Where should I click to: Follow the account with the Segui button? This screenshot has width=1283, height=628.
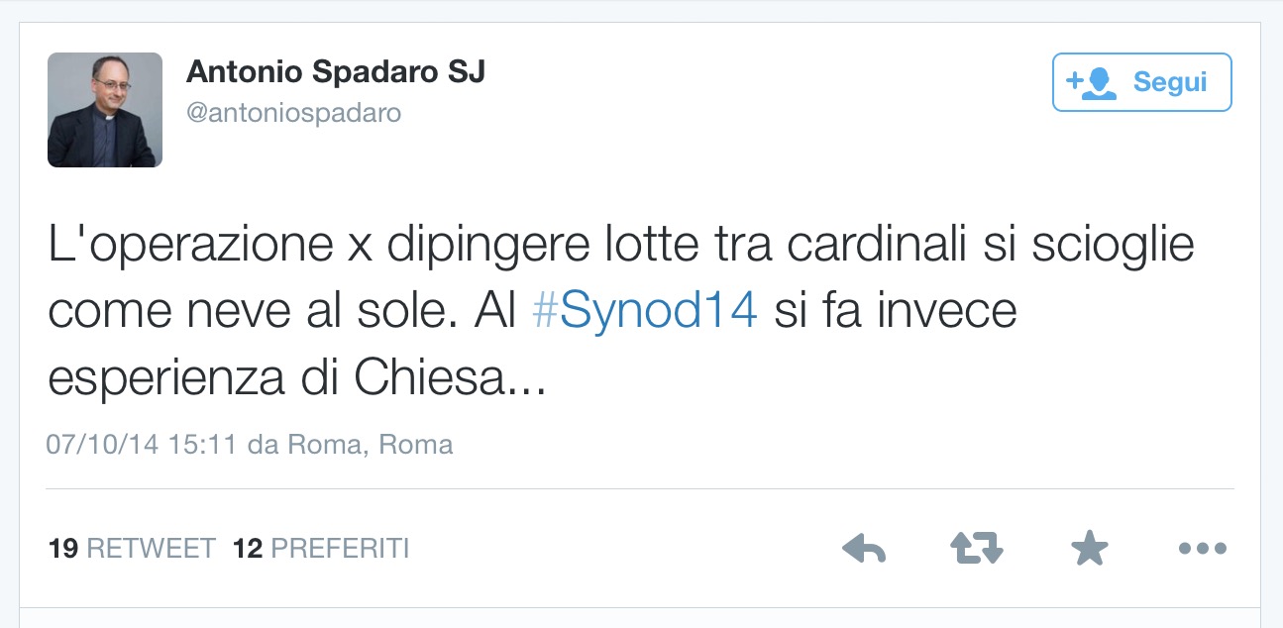[x=1142, y=82]
